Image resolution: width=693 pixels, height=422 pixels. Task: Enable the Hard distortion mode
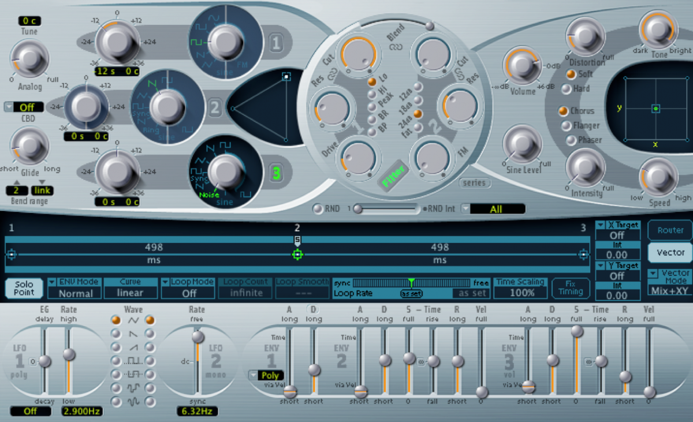pos(567,89)
